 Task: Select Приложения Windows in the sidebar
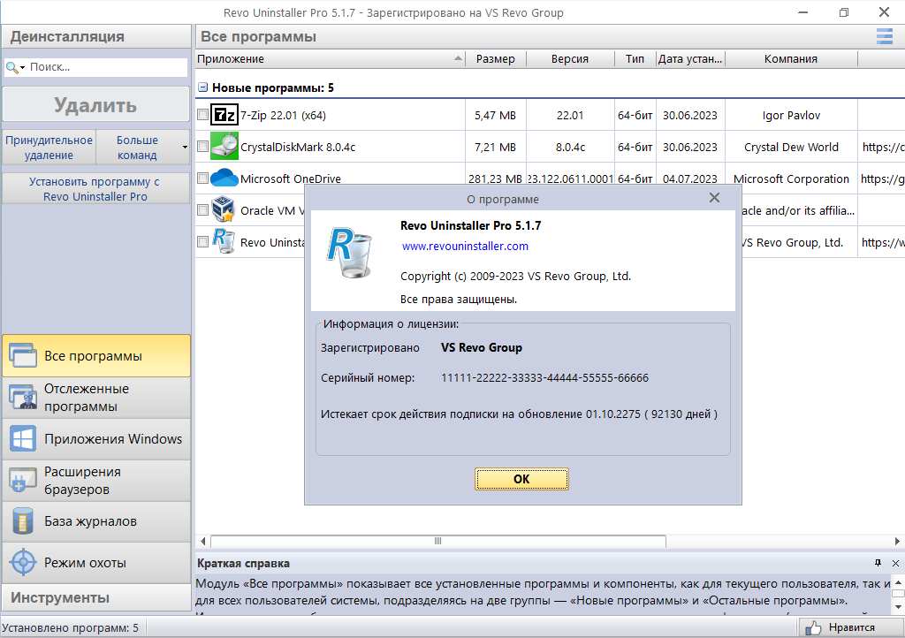(95, 439)
